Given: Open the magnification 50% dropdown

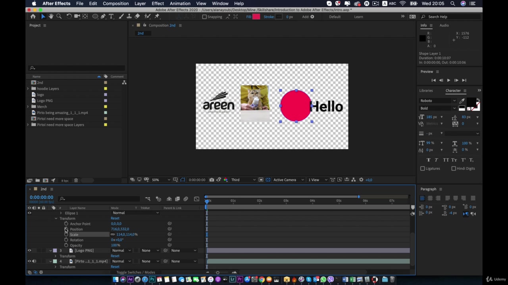Looking at the screenshot, I should click(161, 180).
